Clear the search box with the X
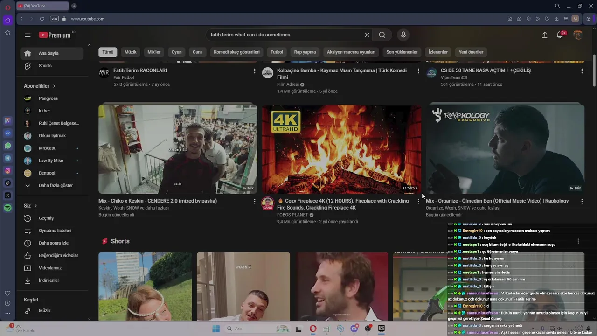Screen dimensions: 597x336 [x=367, y=35]
